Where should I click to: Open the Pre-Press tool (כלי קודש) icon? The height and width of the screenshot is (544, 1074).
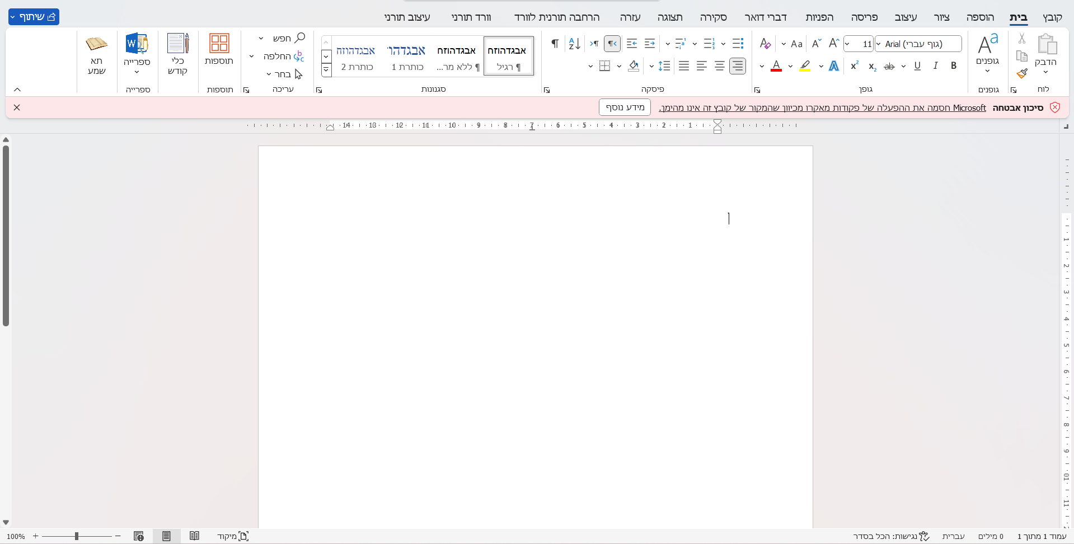point(178,44)
